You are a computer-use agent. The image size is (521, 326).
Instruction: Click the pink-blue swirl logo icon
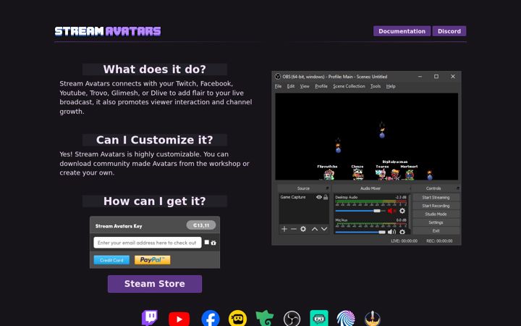346,319
